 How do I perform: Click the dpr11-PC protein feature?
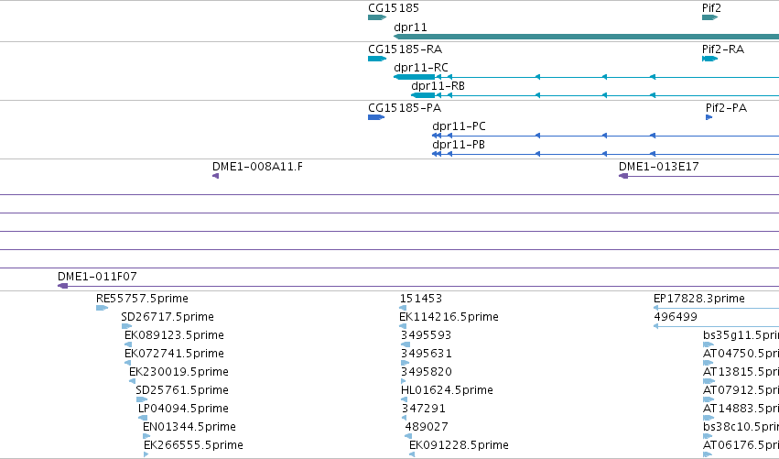(x=606, y=136)
